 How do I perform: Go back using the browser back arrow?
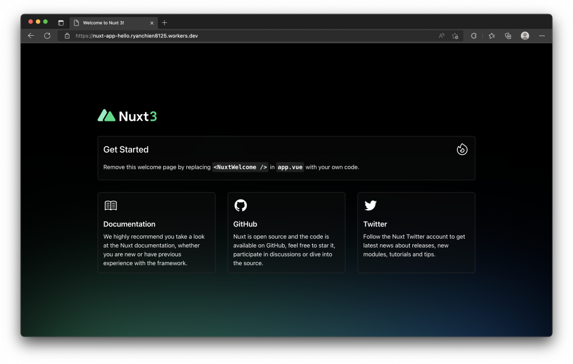click(x=31, y=36)
